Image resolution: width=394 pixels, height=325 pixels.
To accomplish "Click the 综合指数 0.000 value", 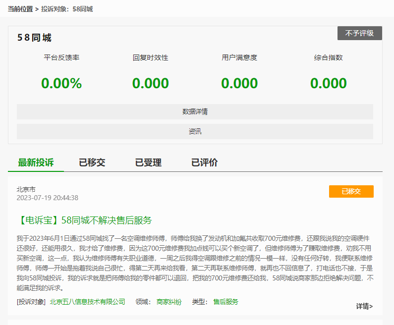I will (328, 83).
